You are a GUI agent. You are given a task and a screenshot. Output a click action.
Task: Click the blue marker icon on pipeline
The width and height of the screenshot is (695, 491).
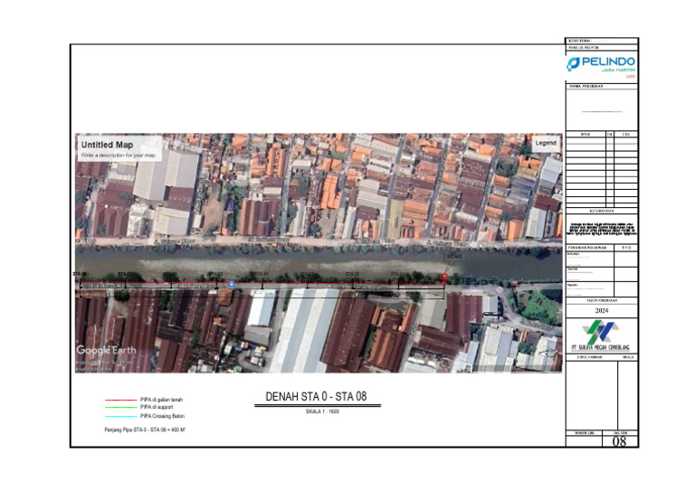coord(231,285)
